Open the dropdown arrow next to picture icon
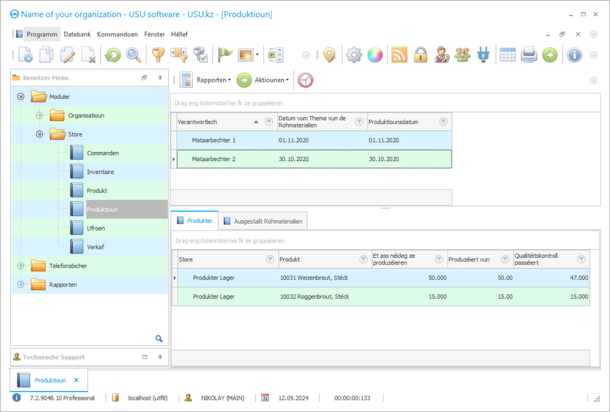The image size is (610, 412). pyautogui.click(x=257, y=55)
